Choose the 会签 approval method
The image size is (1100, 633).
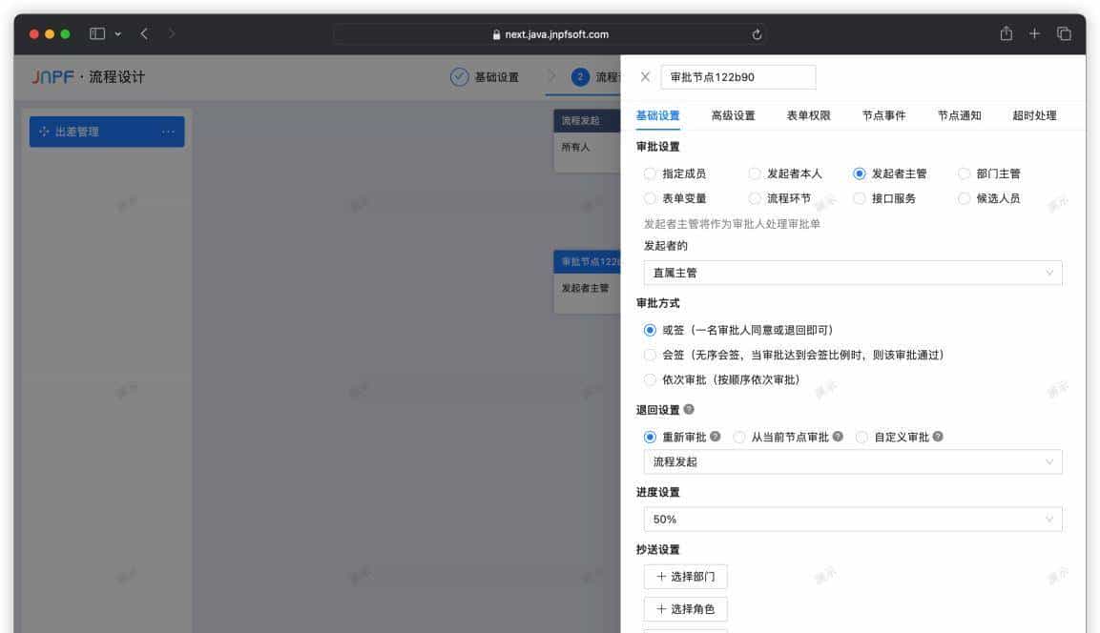pos(652,354)
